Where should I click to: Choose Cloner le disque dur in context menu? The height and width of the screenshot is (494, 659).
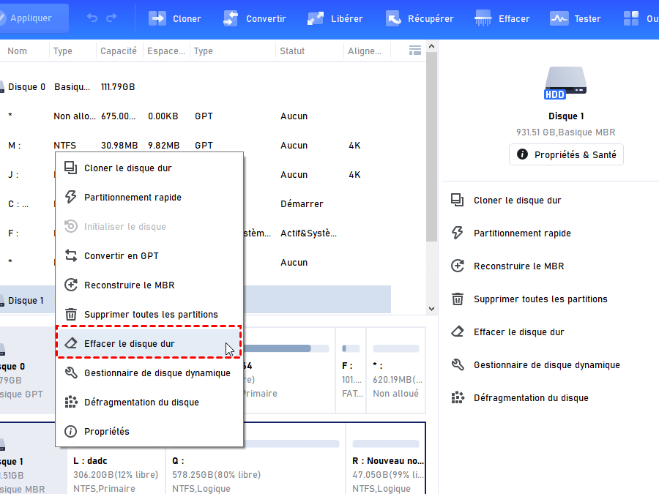[149, 168]
